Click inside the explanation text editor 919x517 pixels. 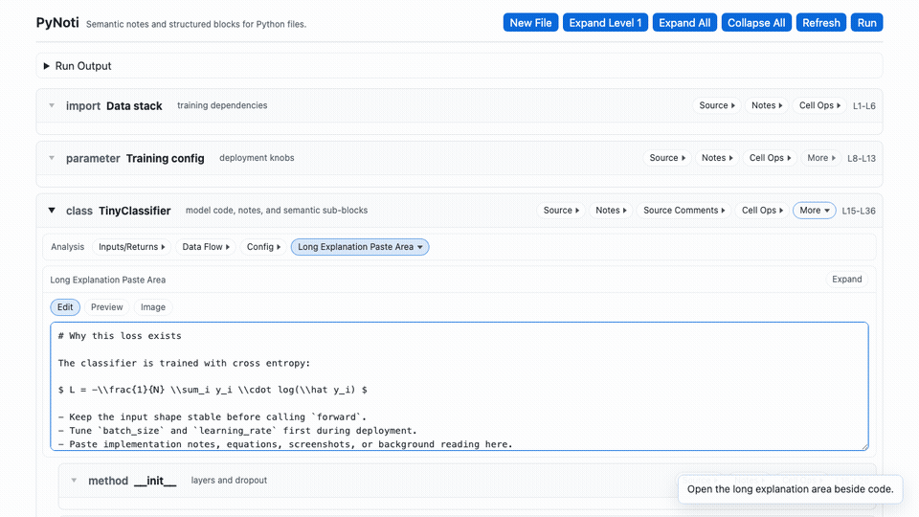point(459,386)
